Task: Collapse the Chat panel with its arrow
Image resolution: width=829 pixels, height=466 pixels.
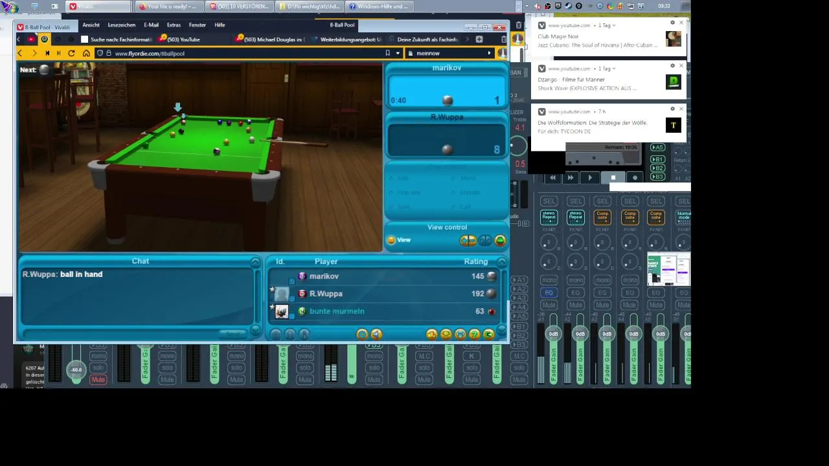Action: coord(255,261)
